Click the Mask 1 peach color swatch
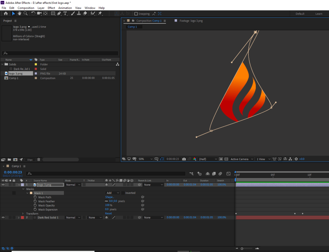This screenshot has width=329, height=252. point(31,193)
